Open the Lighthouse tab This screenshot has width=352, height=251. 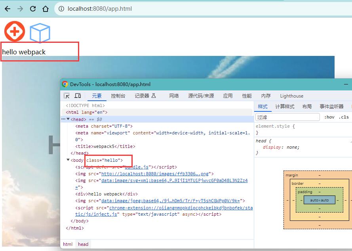point(291,96)
